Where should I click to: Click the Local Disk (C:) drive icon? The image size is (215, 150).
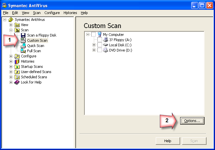[x=106, y=45]
